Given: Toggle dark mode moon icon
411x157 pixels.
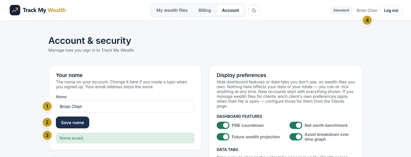Looking at the screenshot, I should pos(254,10).
